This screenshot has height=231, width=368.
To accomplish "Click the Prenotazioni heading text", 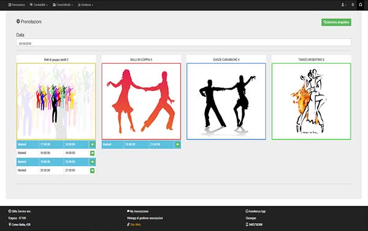I will [x=31, y=22].
